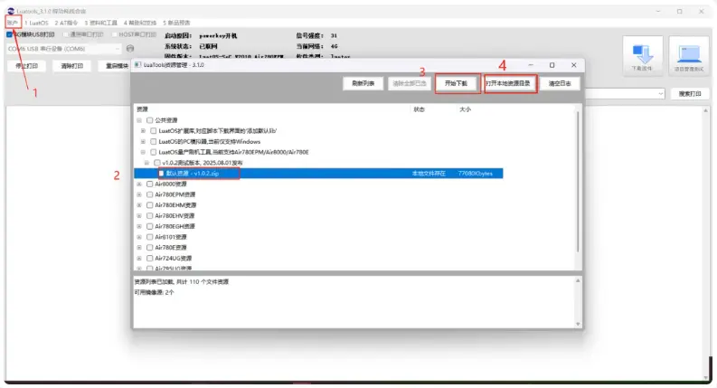
Task: Open the 账户 menu
Action: point(13,23)
